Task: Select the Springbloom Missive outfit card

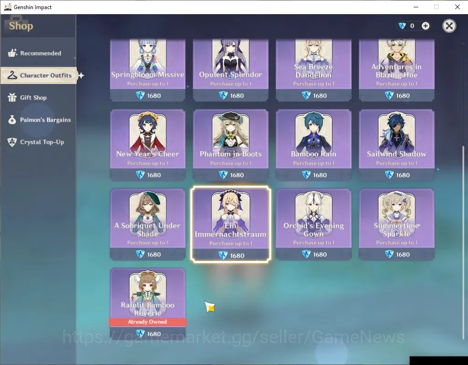Action: pos(148,70)
